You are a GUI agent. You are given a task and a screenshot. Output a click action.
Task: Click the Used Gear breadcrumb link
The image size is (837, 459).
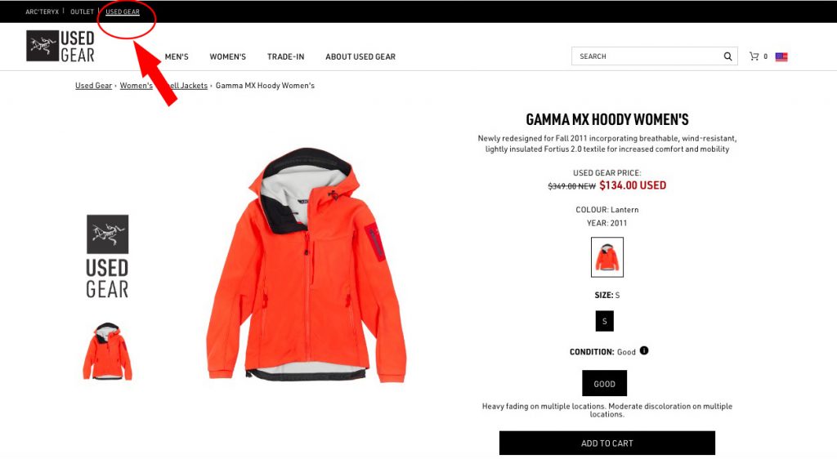pyautogui.click(x=93, y=85)
